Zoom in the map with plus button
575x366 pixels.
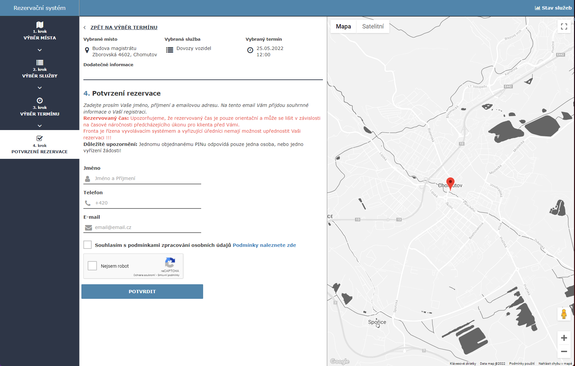(564, 338)
